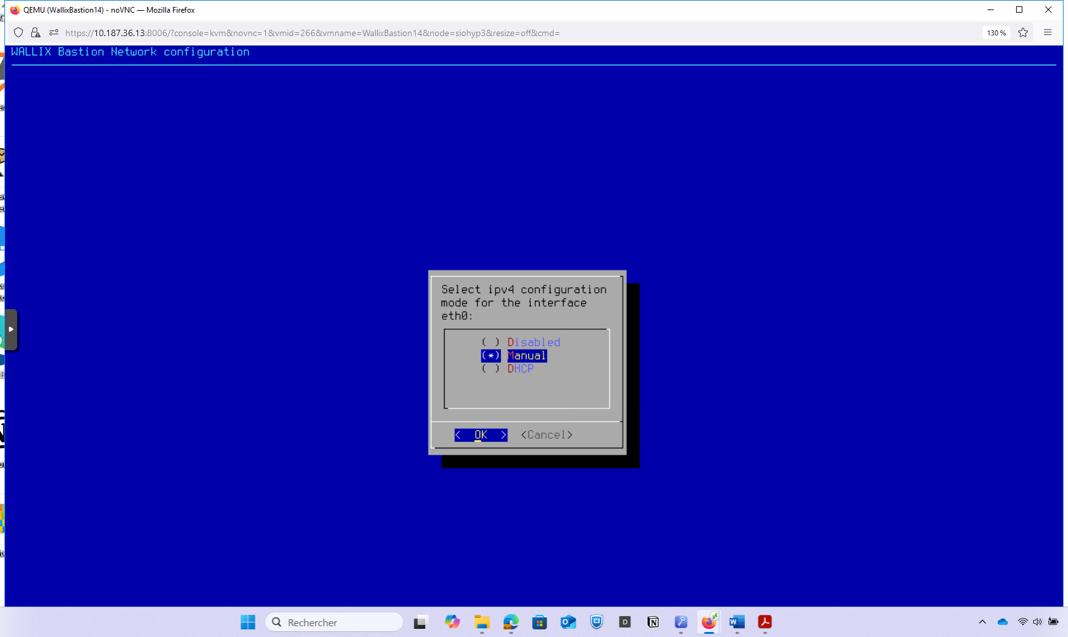The height and width of the screenshot is (637, 1068).
Task: Open Windows Start menu
Action: [248, 622]
